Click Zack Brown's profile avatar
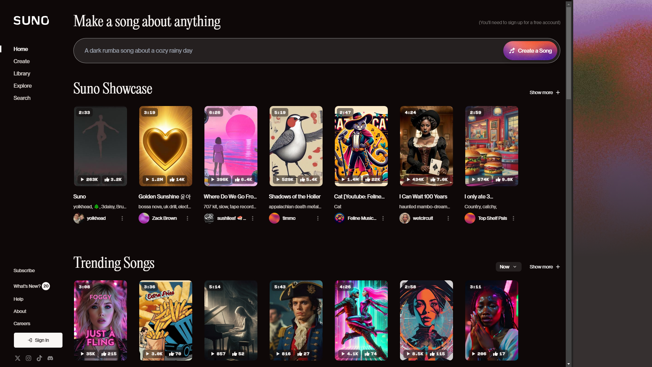The height and width of the screenshot is (367, 652). [144, 218]
